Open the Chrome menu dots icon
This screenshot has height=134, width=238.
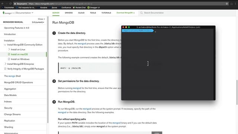pos(235,4)
